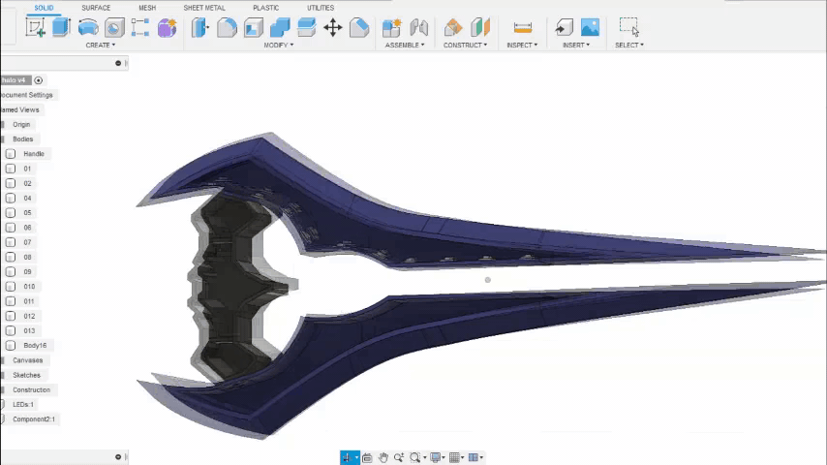Select the Offset Plane tool

pos(453,27)
